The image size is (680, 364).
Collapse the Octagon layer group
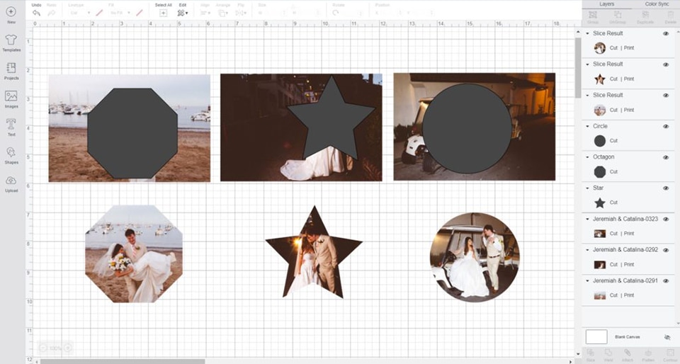[x=588, y=157]
